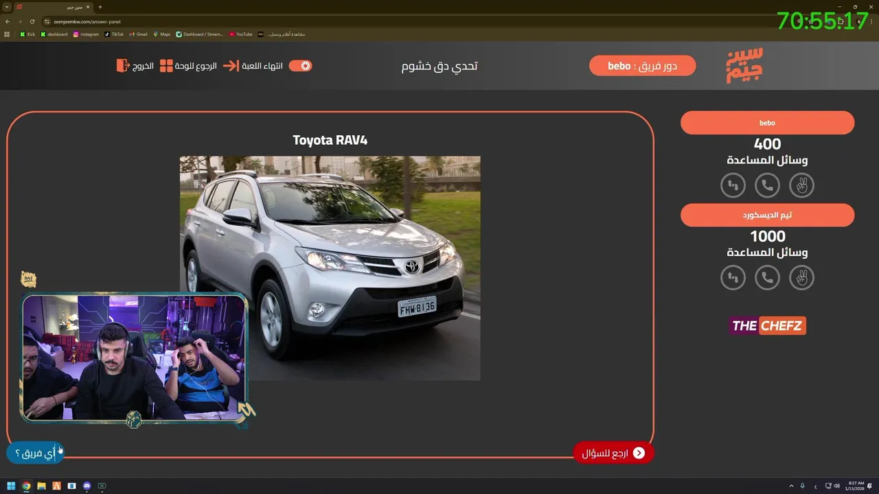
Task: Open the TikTok bookmark
Action: pos(114,34)
